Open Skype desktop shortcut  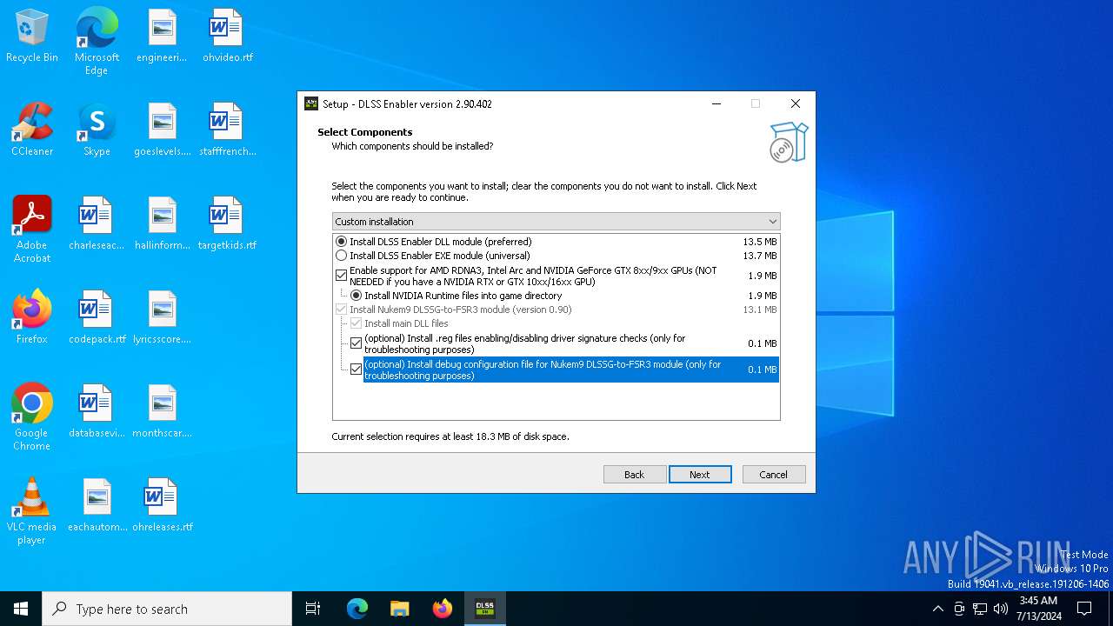pos(97,130)
